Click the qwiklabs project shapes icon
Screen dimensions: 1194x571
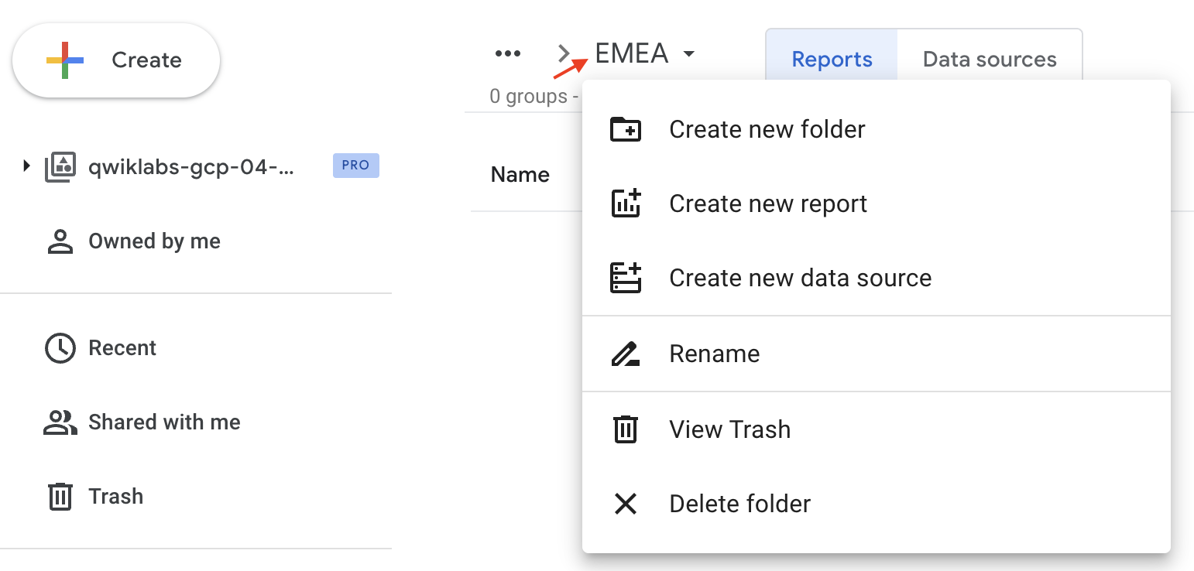[x=60, y=166]
